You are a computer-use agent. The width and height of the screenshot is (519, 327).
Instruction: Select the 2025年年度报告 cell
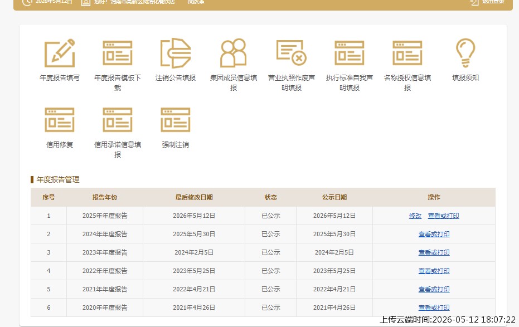105,216
